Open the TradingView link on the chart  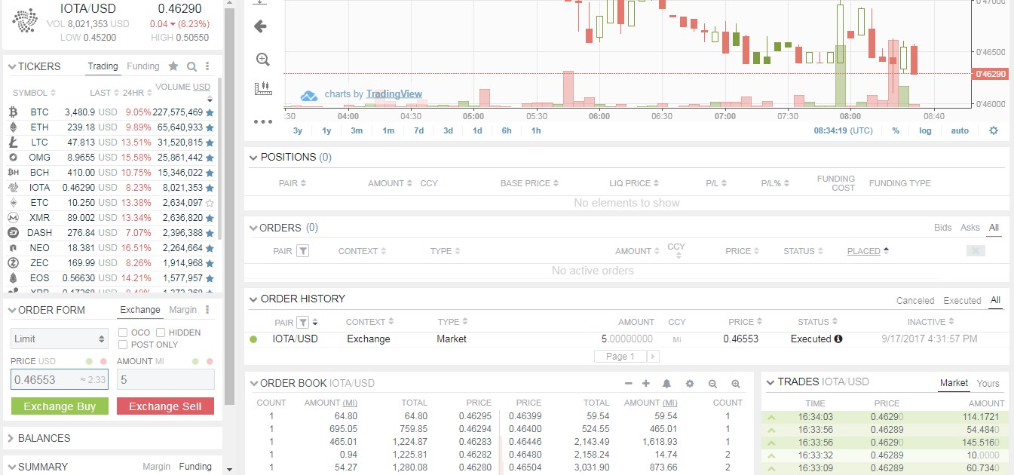393,93
